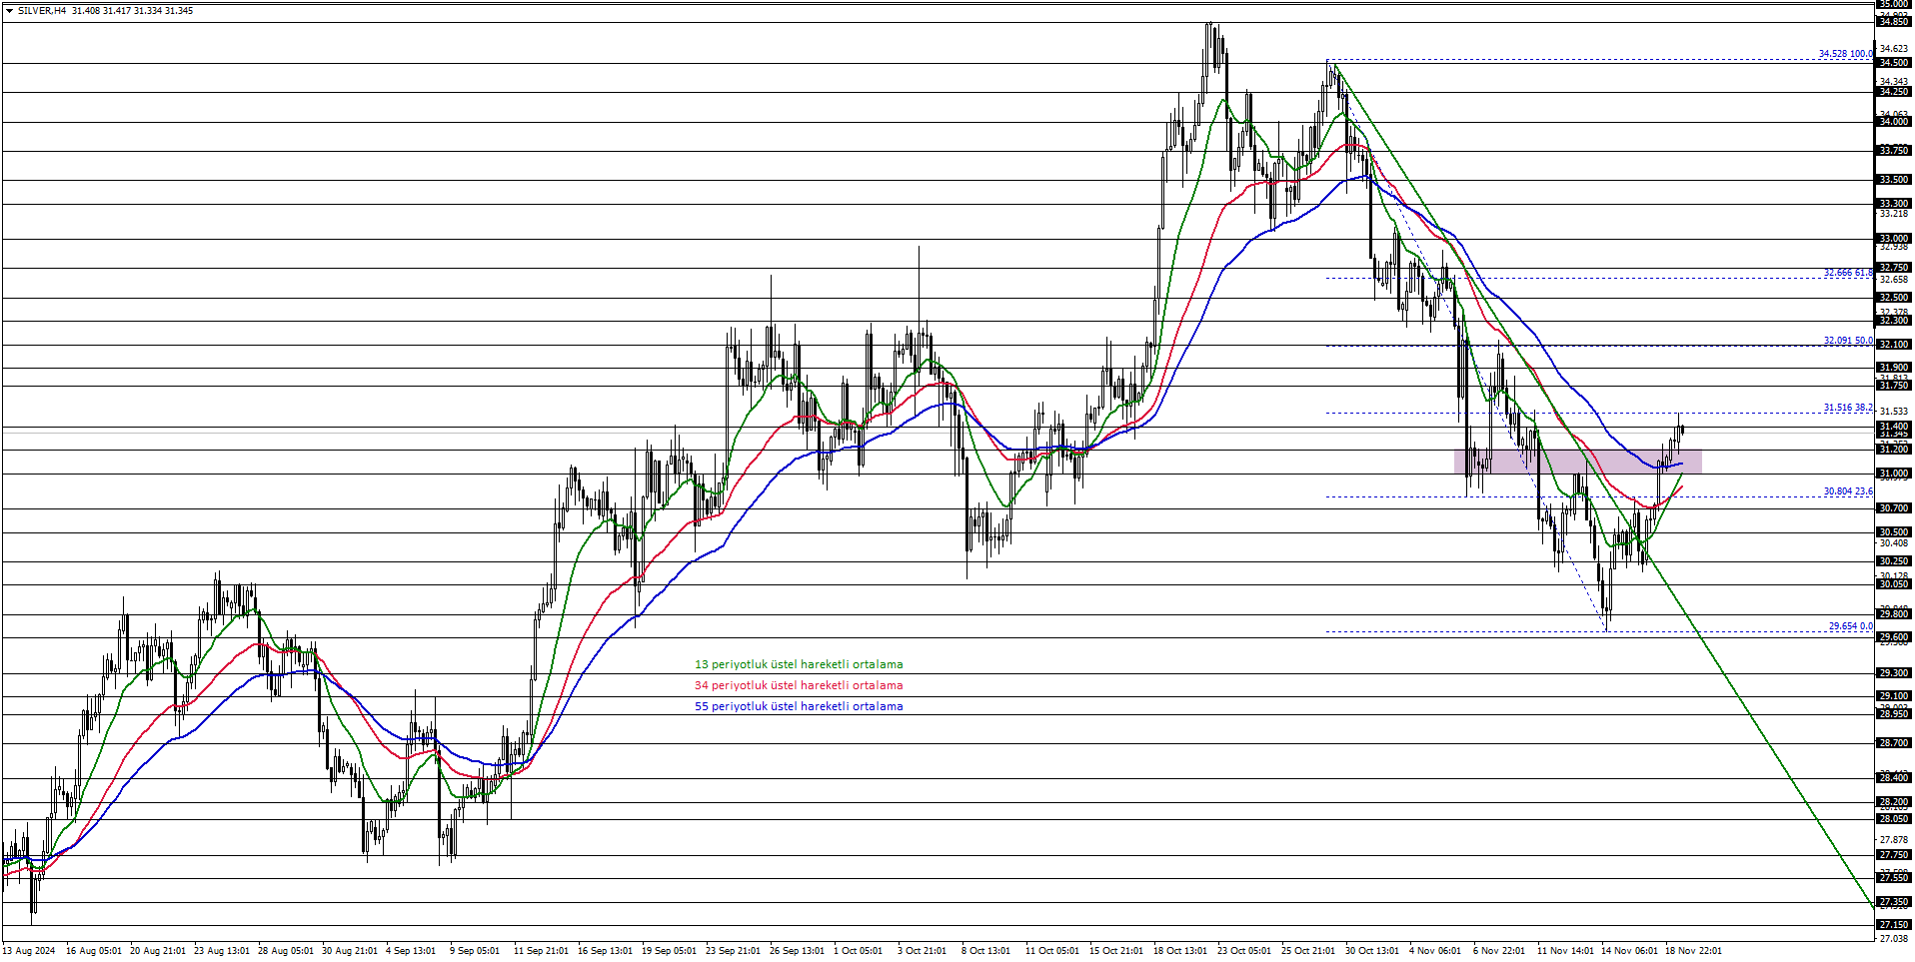The width and height of the screenshot is (1915, 962).
Task: Click the 11 Sep 21:01 time label
Action: pyautogui.click(x=541, y=951)
